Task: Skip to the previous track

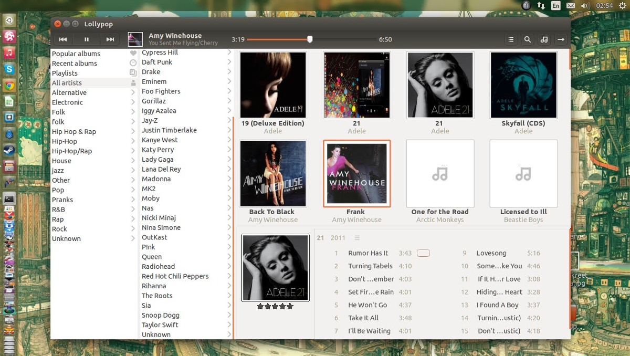Action: point(63,39)
